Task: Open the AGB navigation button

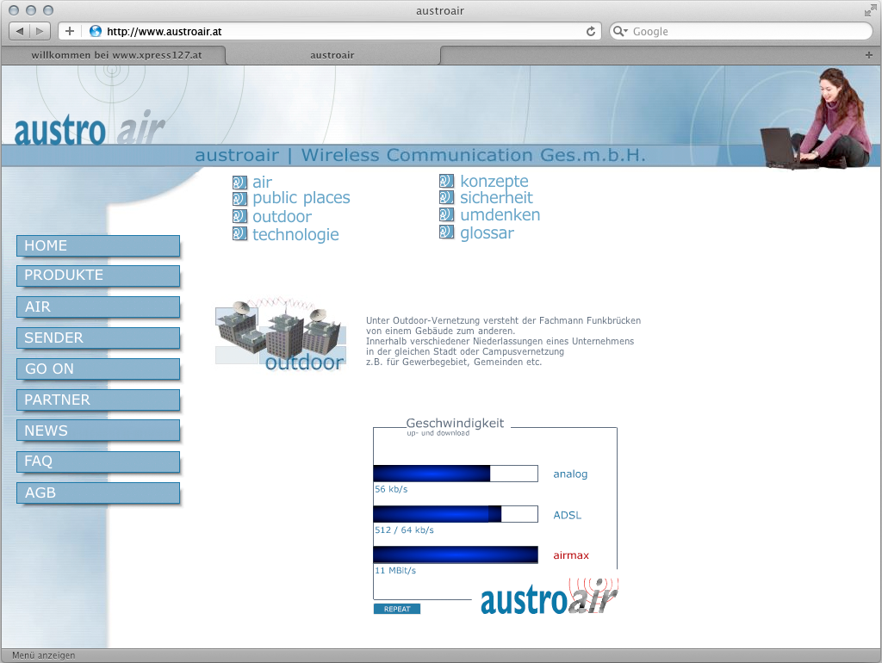Action: tap(98, 493)
